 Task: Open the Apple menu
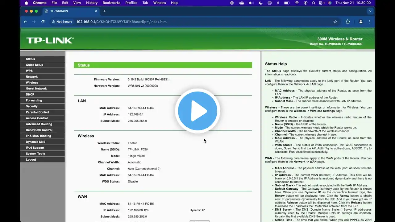pyautogui.click(x=26, y=3)
